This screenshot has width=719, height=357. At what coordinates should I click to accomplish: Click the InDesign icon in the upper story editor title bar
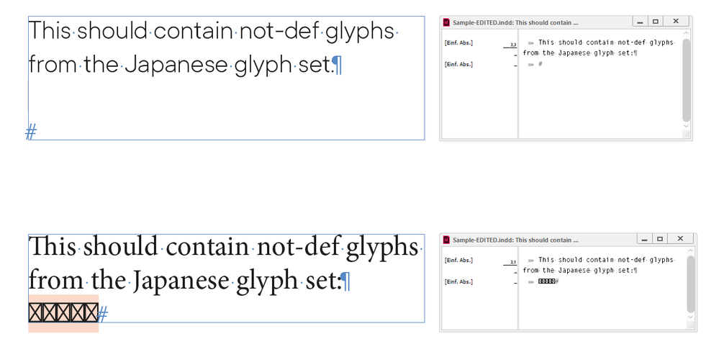(446, 22)
